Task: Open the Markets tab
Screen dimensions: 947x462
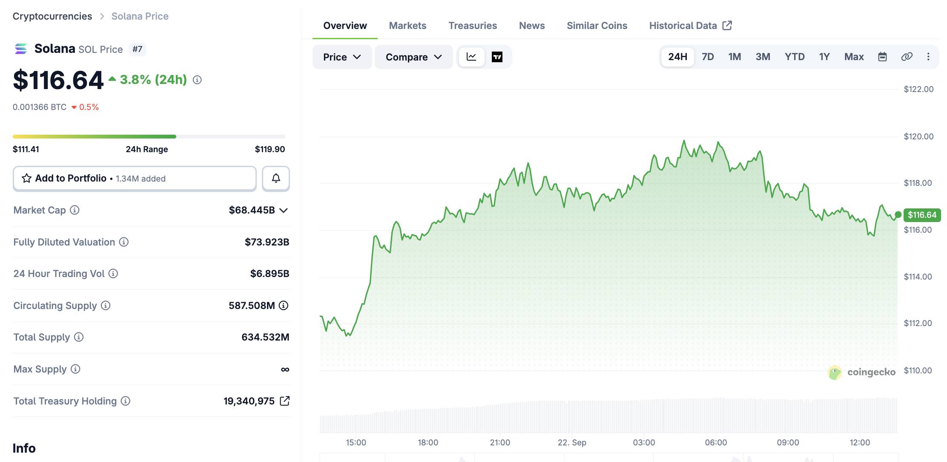Action: point(407,26)
